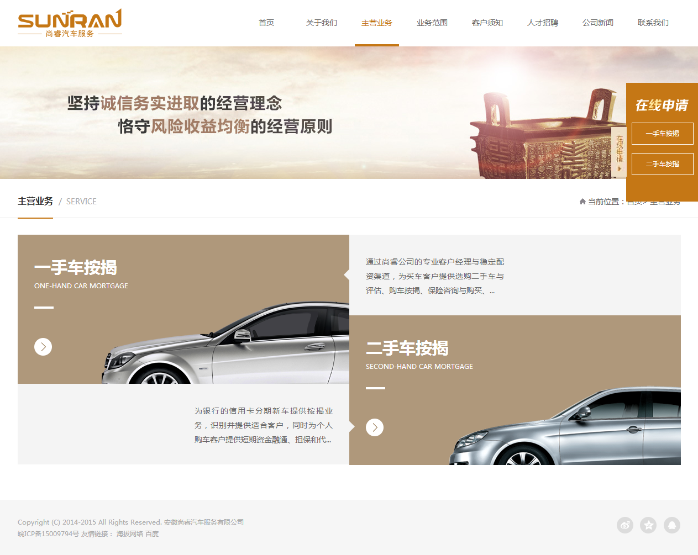This screenshot has height=555, width=698.
Task: Open 业务范围 navigation menu item
Action: click(x=432, y=23)
